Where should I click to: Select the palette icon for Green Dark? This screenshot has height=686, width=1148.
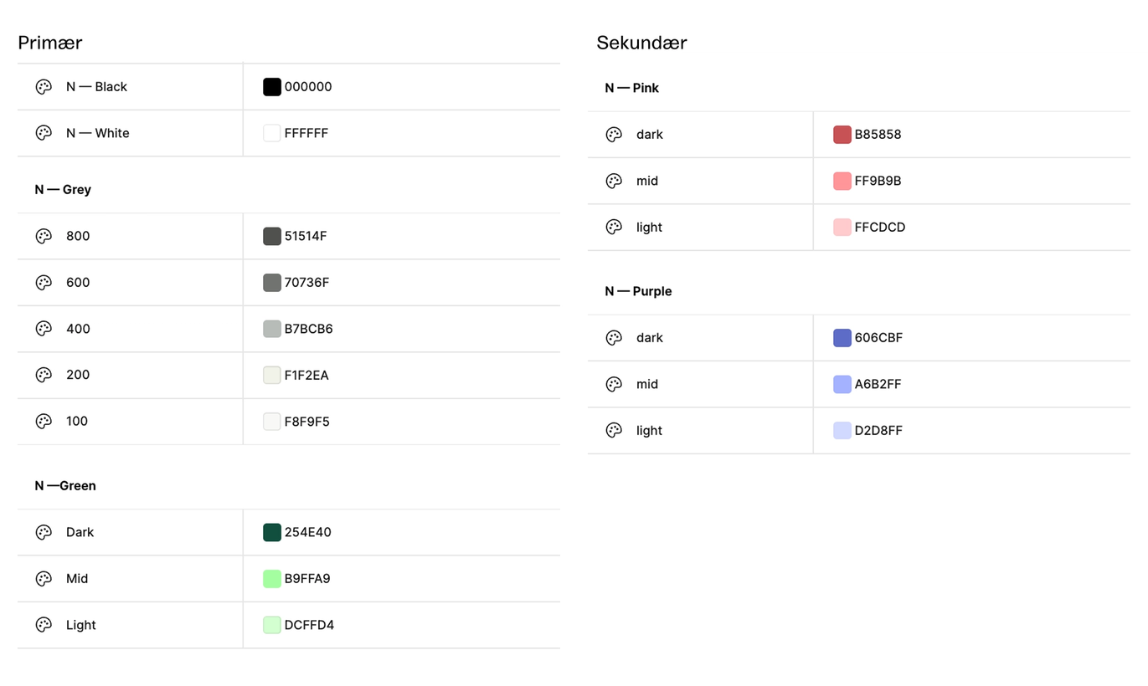(44, 532)
